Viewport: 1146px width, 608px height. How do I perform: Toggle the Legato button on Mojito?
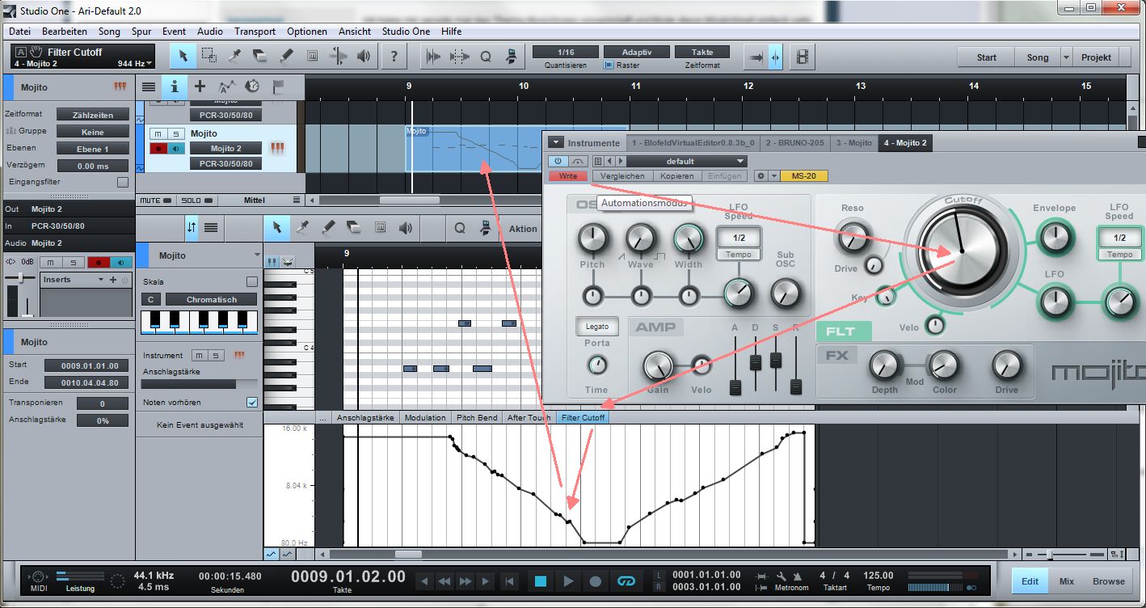(x=596, y=327)
